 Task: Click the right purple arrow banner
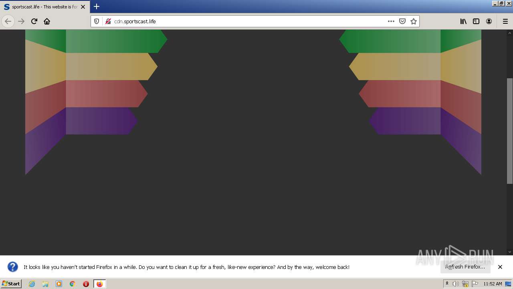(x=405, y=121)
